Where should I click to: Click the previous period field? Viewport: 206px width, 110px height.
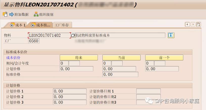tap(150, 63)
